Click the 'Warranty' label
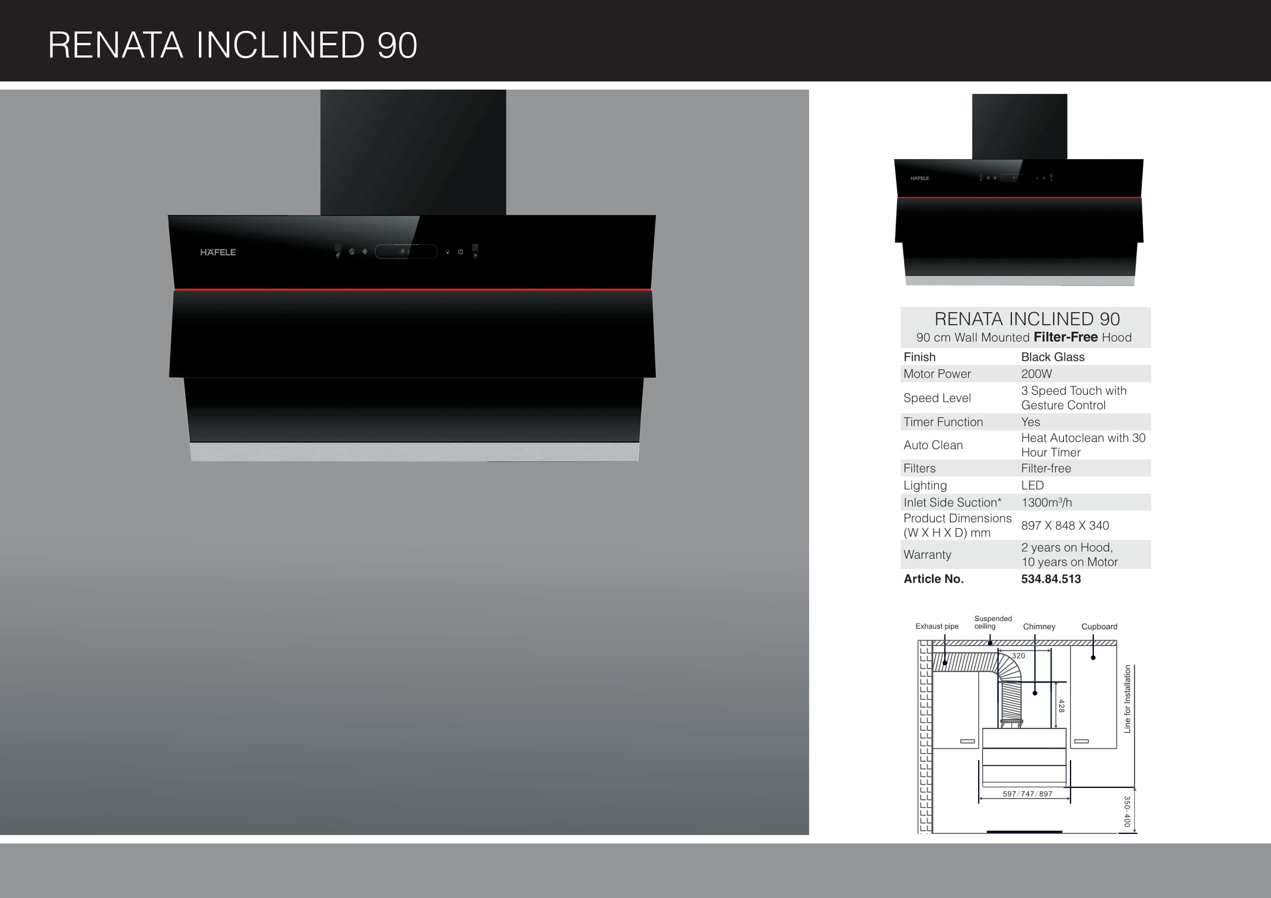 [927, 555]
